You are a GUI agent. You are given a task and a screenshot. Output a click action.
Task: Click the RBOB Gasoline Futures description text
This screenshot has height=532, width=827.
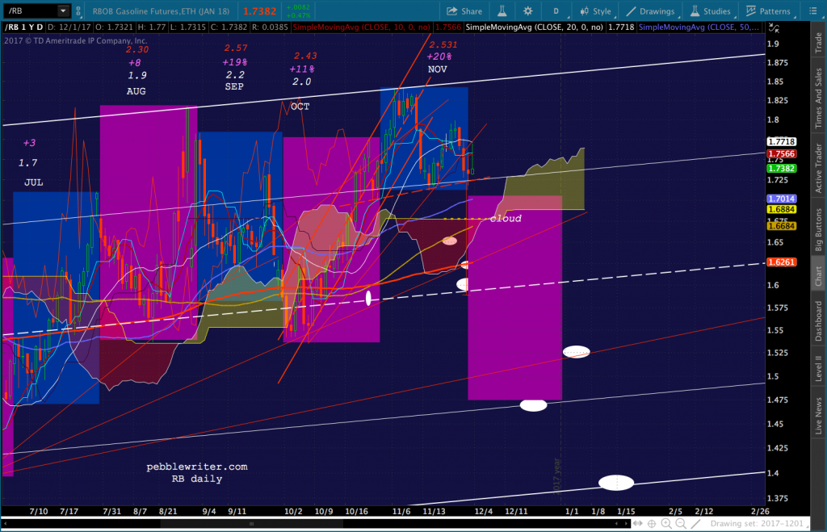(161, 11)
